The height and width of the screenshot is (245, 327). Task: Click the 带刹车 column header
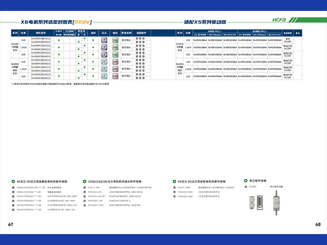[x=82, y=32]
